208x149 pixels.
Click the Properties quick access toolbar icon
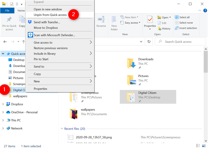pos(12,4)
